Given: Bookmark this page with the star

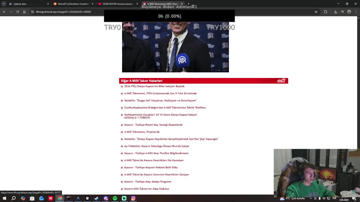Looking at the screenshot, I should tap(316, 12).
